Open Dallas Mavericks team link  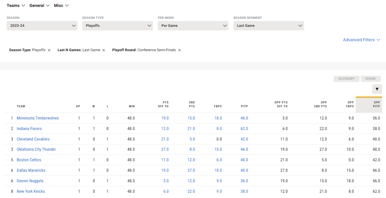point(31,170)
